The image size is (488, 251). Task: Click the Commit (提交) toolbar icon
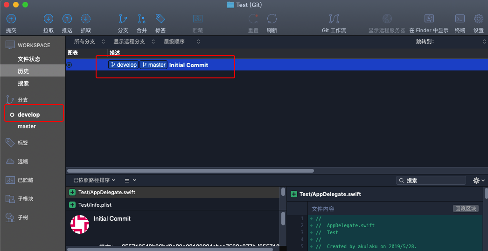click(11, 19)
